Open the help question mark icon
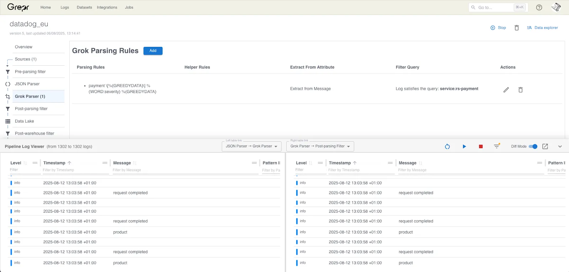Screen dimensions: 569x272 coord(539,7)
